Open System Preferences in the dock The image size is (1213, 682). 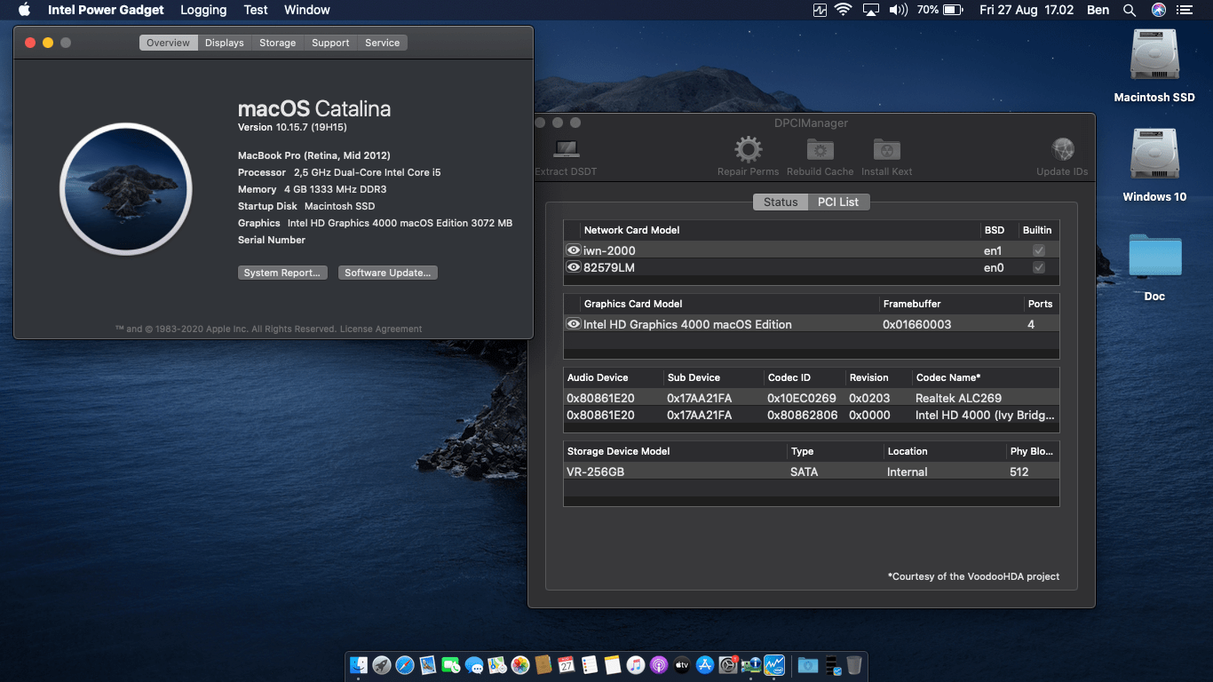pyautogui.click(x=728, y=664)
